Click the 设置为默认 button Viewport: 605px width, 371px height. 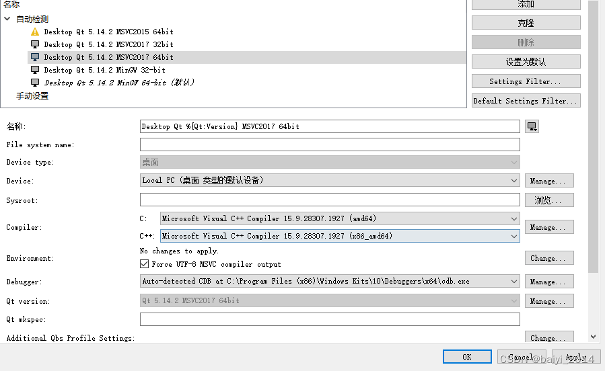point(526,62)
